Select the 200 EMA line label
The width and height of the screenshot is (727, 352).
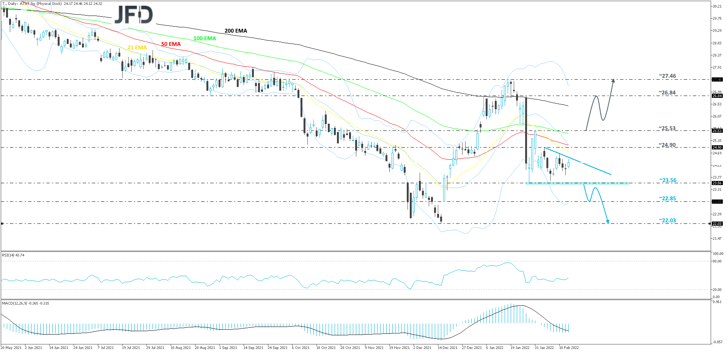point(235,30)
